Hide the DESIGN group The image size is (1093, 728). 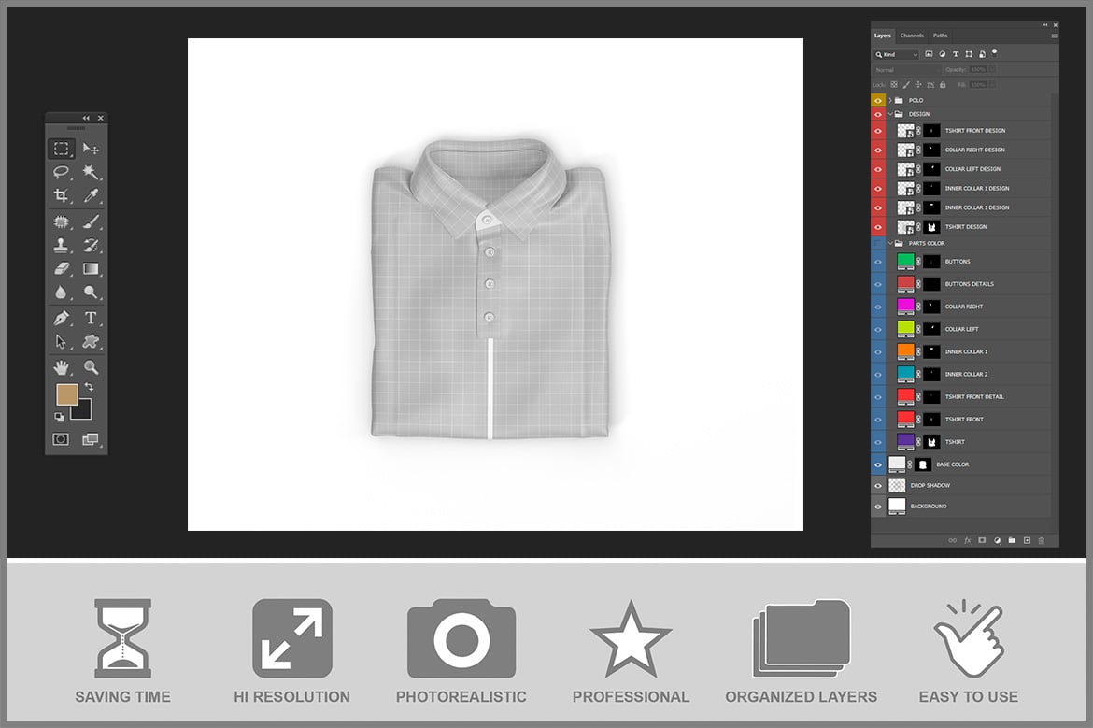point(878,114)
